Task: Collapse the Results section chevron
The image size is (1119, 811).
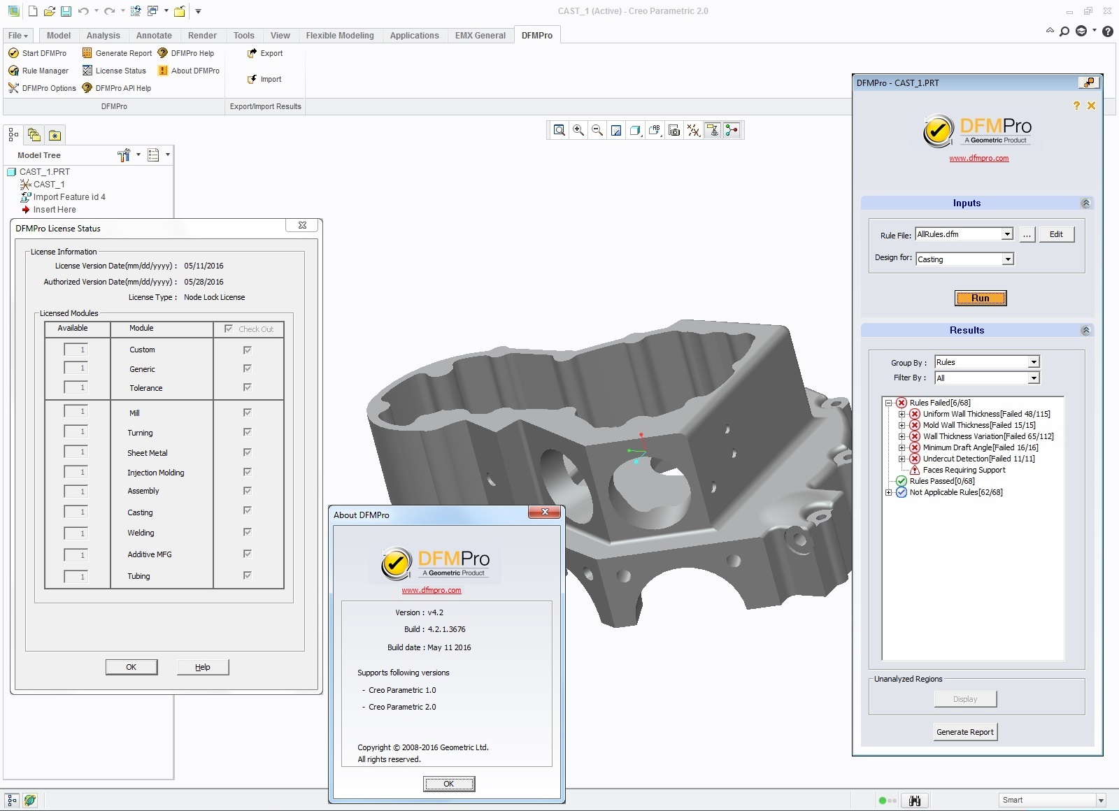Action: 1085,331
